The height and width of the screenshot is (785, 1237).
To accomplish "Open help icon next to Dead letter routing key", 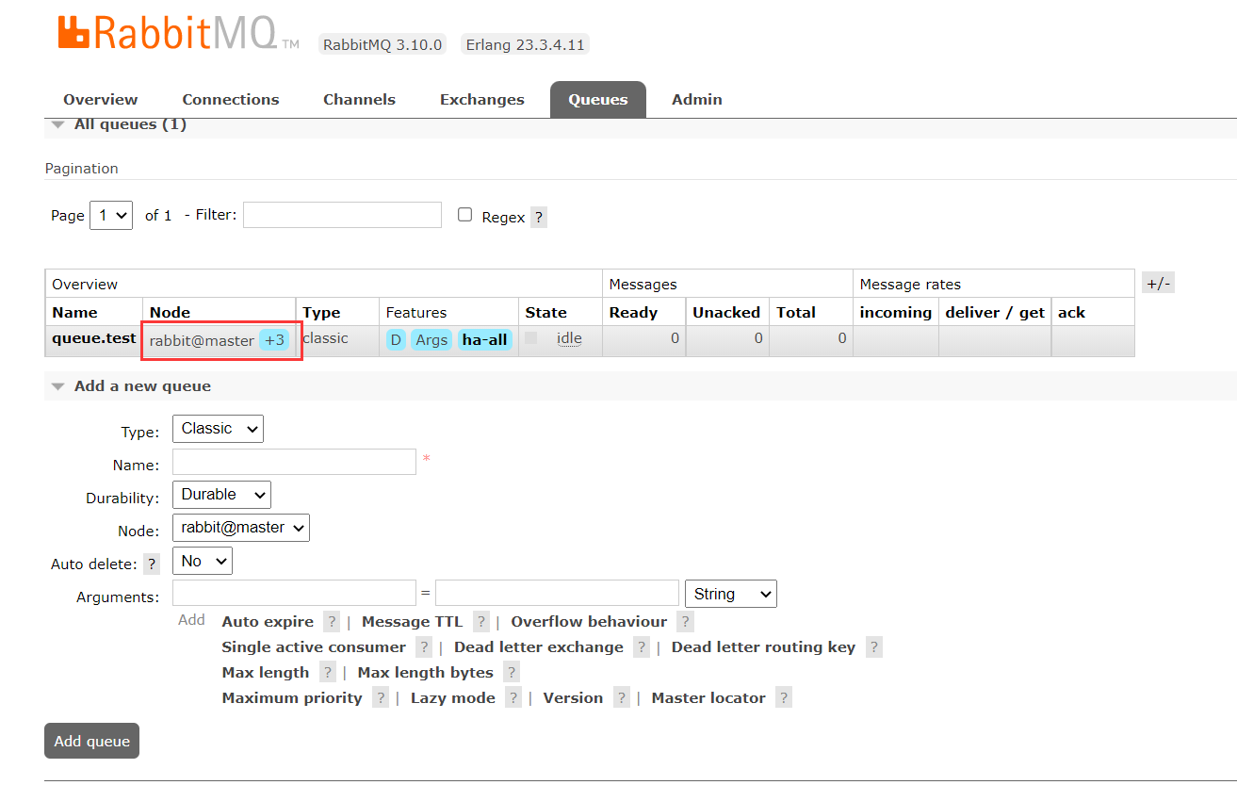I will [874, 647].
